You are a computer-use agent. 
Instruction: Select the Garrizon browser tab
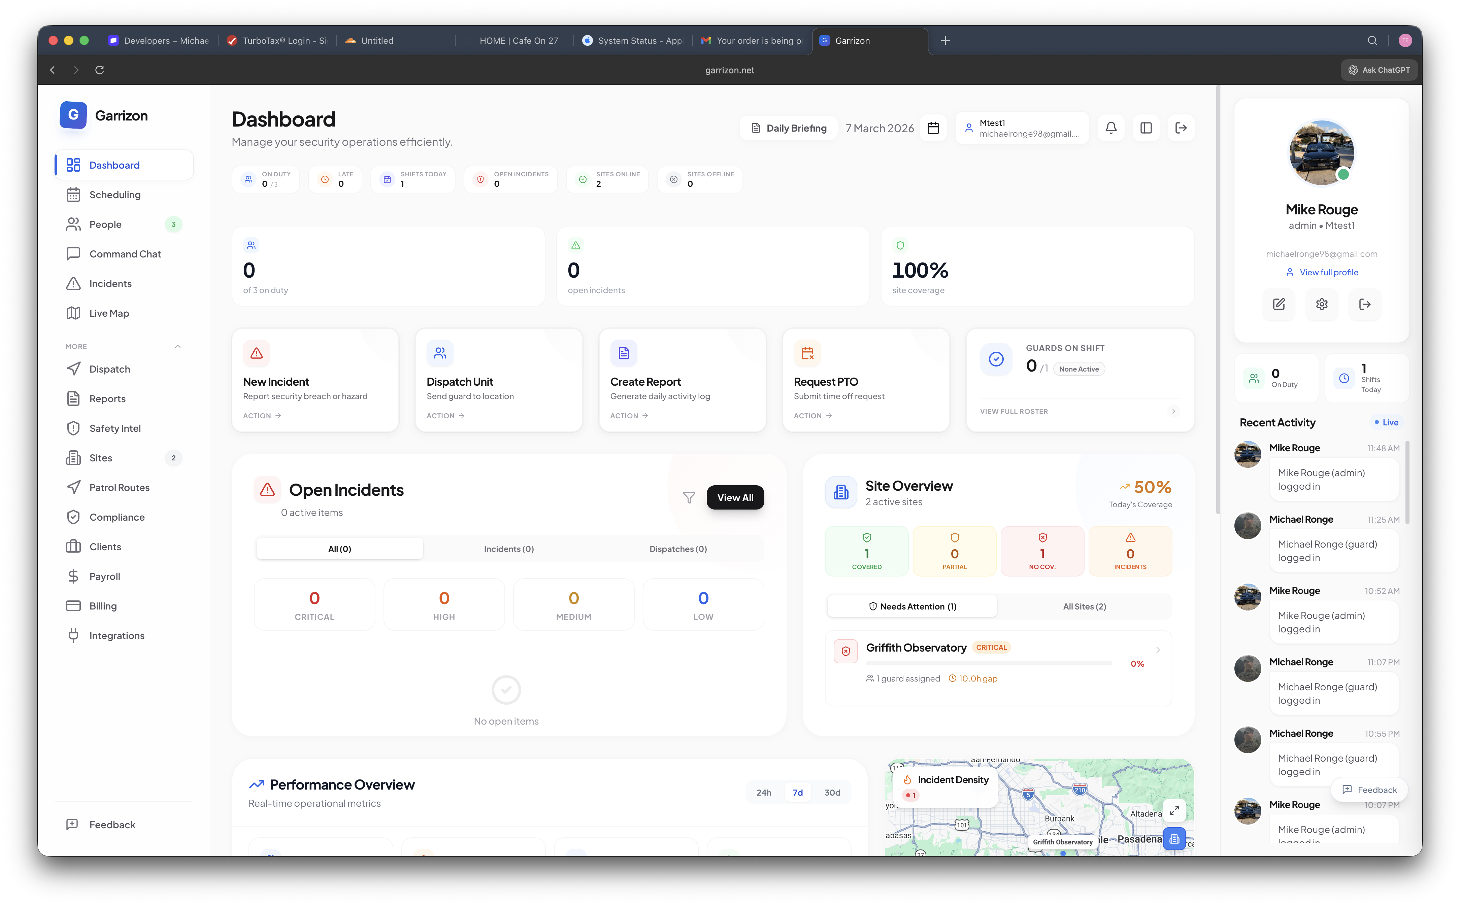852,40
